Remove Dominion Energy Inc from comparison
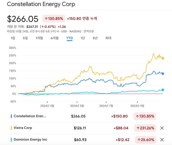The height and width of the screenshot is (145, 172). 162,140
